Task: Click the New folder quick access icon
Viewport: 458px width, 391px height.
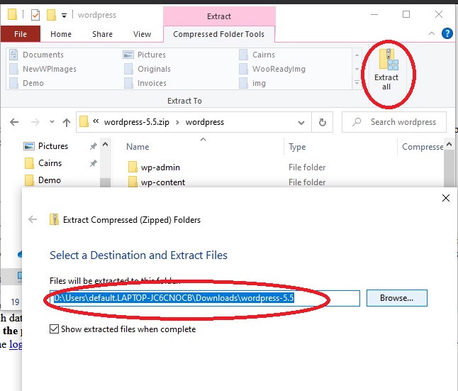Action: [x=51, y=14]
